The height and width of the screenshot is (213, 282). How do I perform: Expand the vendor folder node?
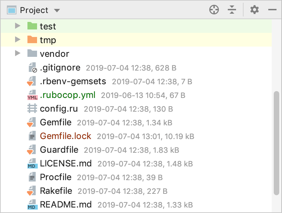point(17,53)
